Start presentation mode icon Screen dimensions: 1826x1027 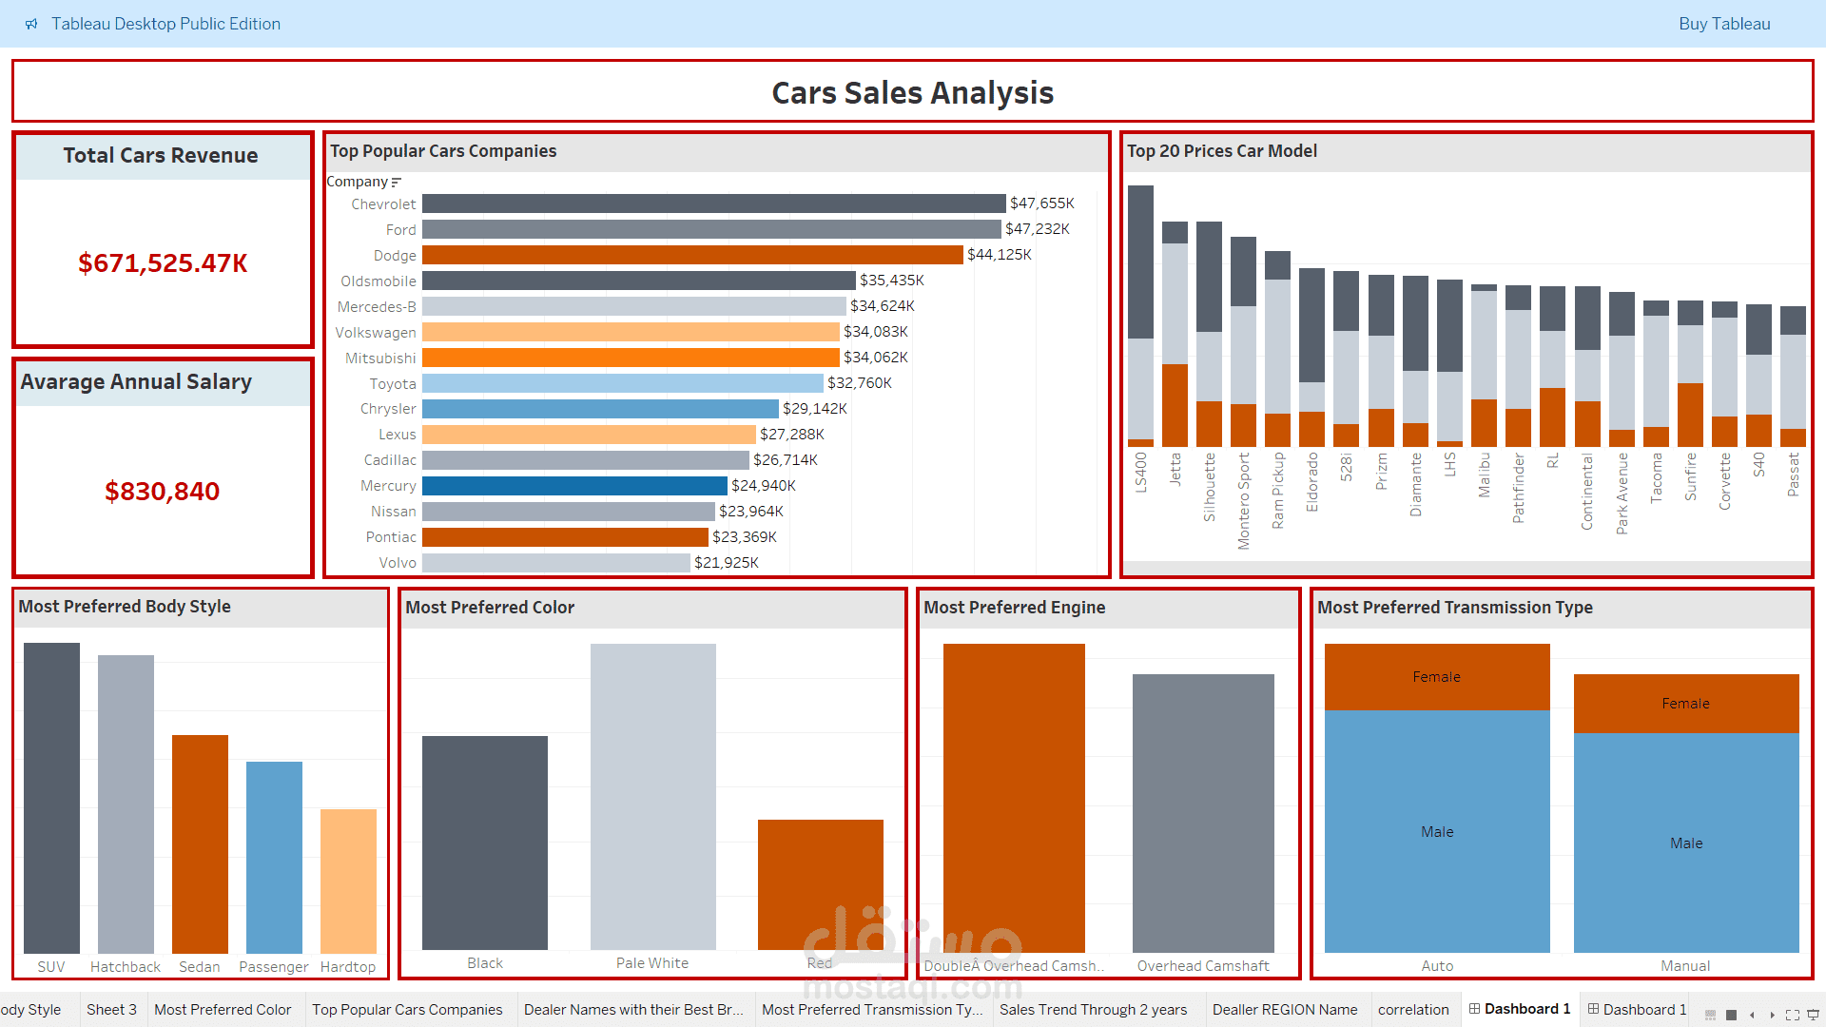coord(1813,1015)
